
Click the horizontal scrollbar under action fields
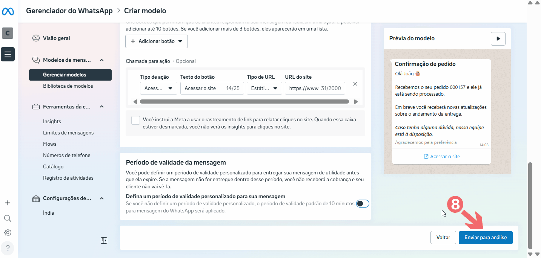coord(244,102)
